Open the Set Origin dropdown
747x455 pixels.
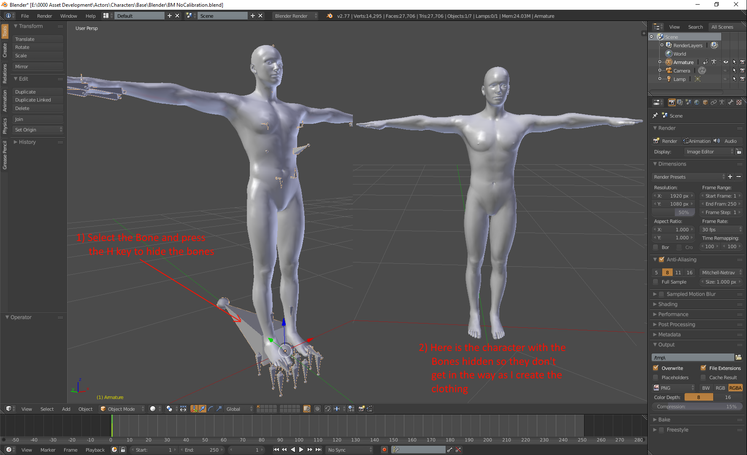38,129
